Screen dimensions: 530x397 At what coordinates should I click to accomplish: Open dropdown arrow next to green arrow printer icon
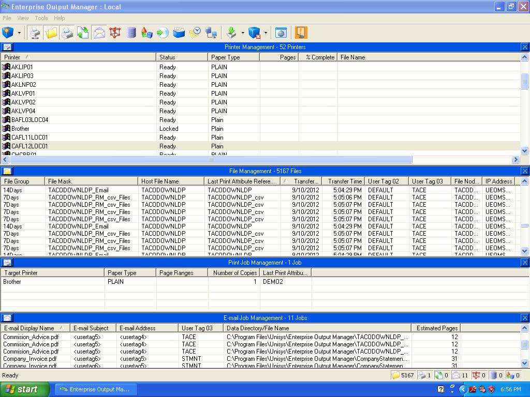pos(243,33)
